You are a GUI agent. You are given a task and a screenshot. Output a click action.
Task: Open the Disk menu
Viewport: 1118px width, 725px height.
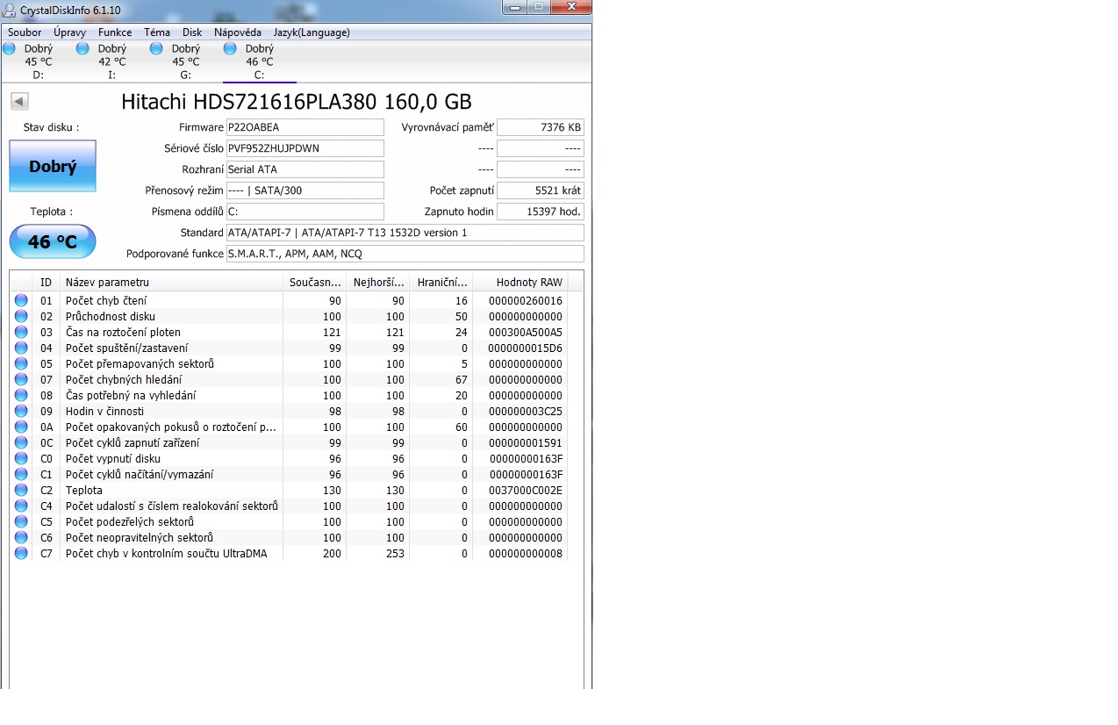tap(192, 32)
